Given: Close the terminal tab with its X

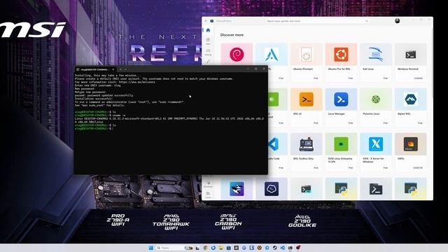Looking at the screenshot, I should (113, 69).
